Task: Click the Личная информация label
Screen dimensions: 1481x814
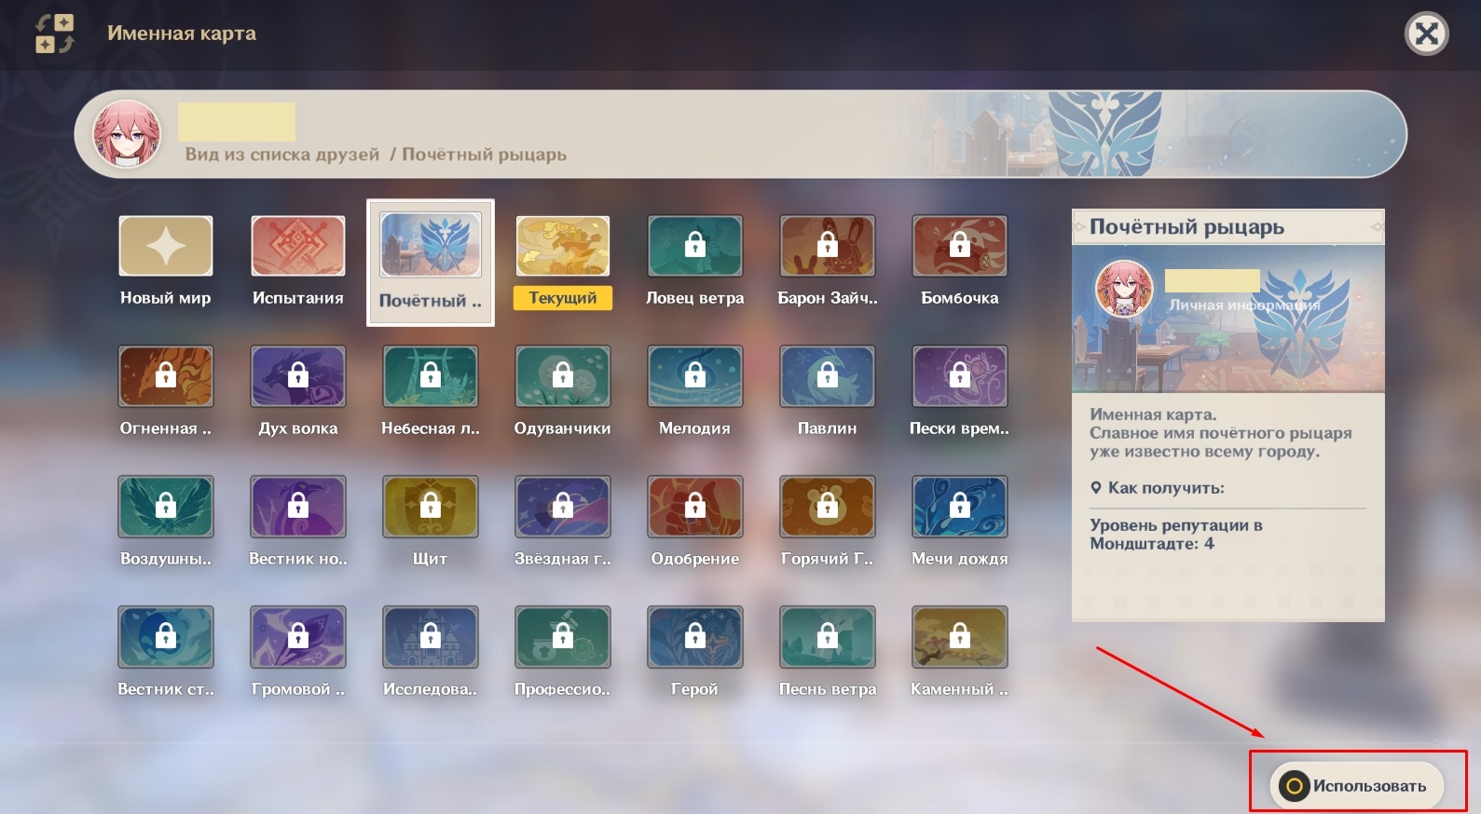Action: pos(1244,305)
